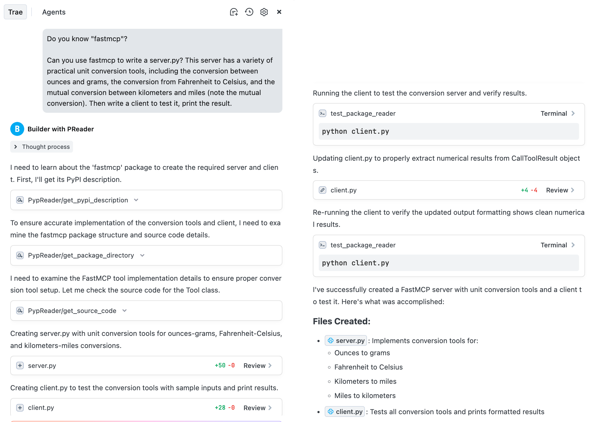Switch to the Agents tab

[x=54, y=12]
